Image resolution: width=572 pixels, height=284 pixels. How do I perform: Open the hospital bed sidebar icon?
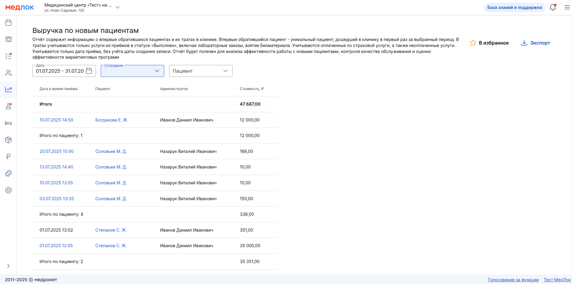(x=8, y=123)
